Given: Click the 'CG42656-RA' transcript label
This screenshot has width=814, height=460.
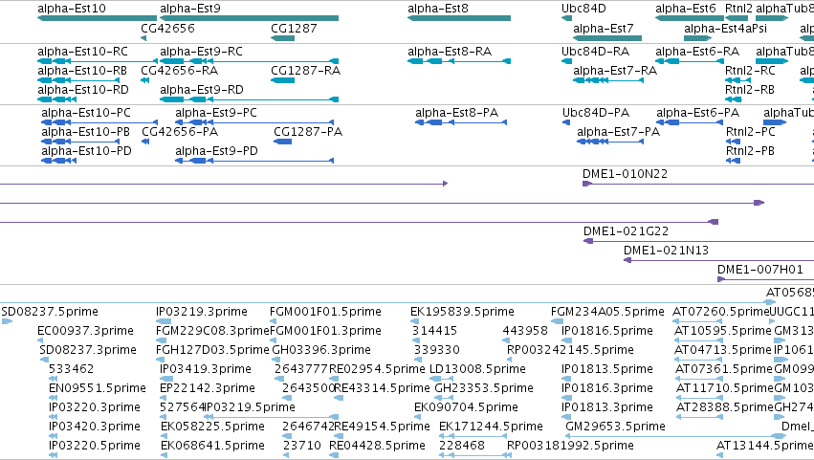Looking at the screenshot, I should (x=179, y=71).
